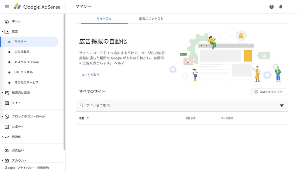Click the サマリー page title in header
The width and height of the screenshot is (298, 173).
pos(83,7)
